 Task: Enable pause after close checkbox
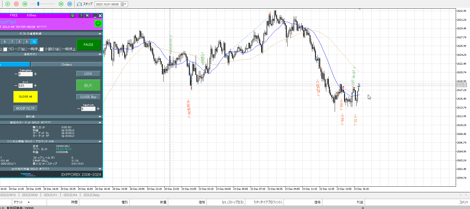point(5,49)
